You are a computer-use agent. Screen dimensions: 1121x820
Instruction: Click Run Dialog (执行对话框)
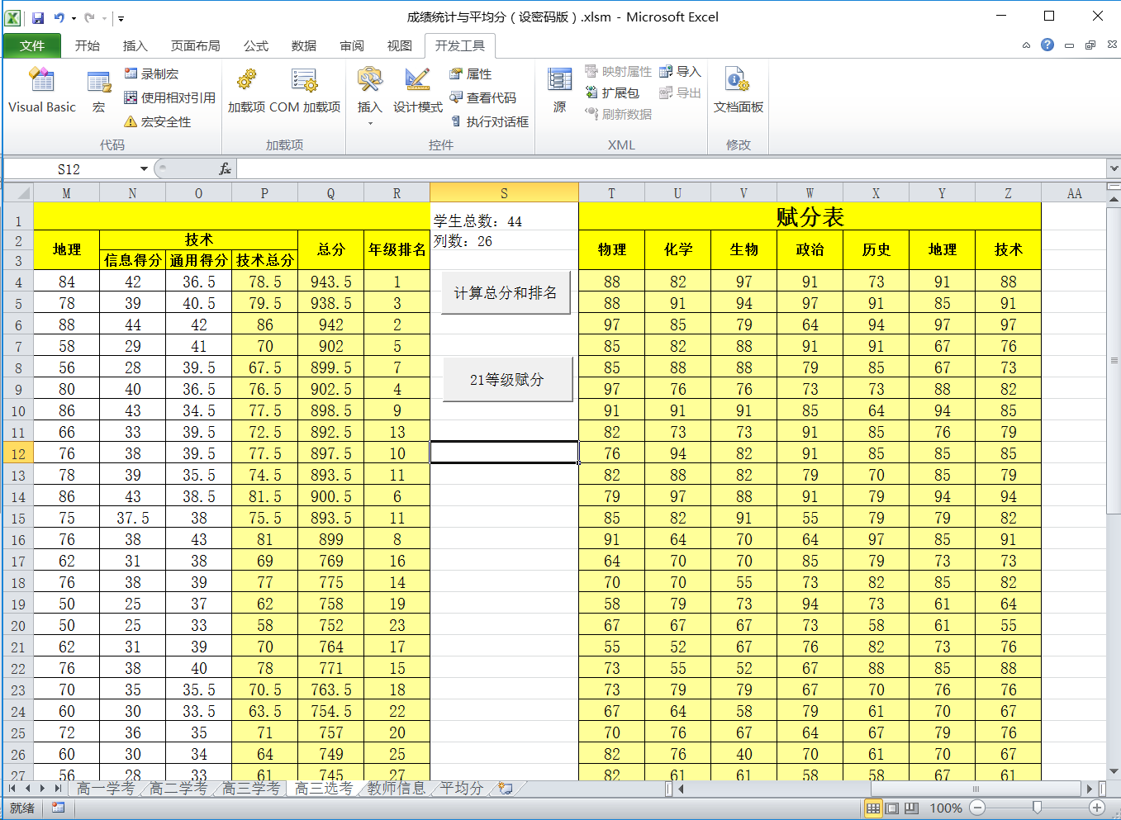(489, 121)
